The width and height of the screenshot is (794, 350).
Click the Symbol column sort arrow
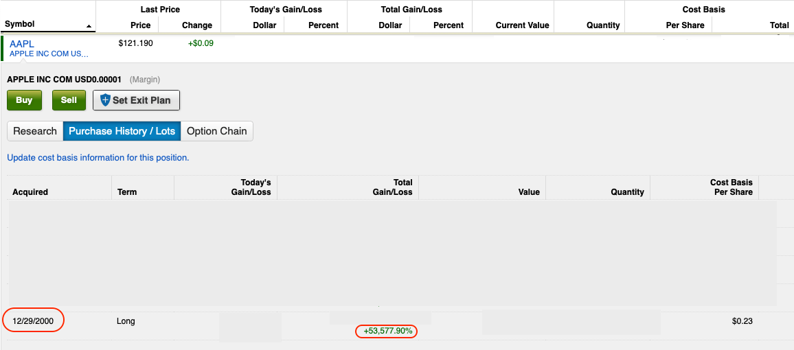pos(89,26)
